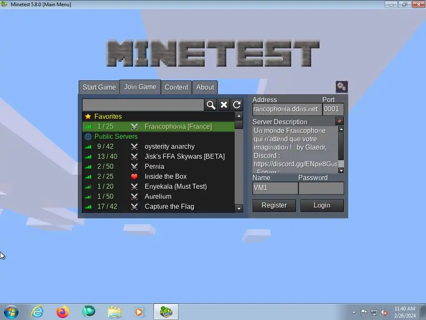Image resolution: width=426 pixels, height=320 pixels.
Task: Select Jisk's FFA Skywars [BETA] server
Action: point(159,157)
